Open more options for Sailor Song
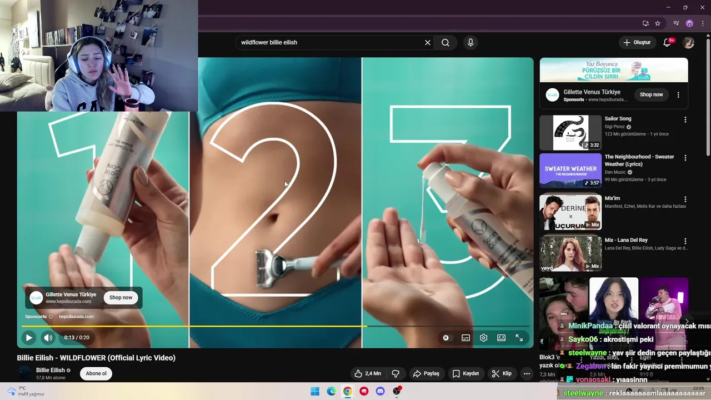 (x=685, y=119)
